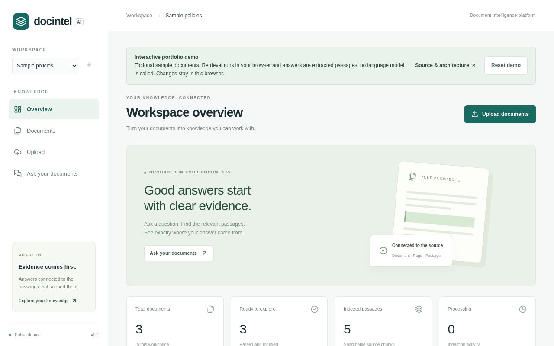The height and width of the screenshot is (346, 554).
Task: Add a new workspace with the plus icon
Action: [x=89, y=65]
